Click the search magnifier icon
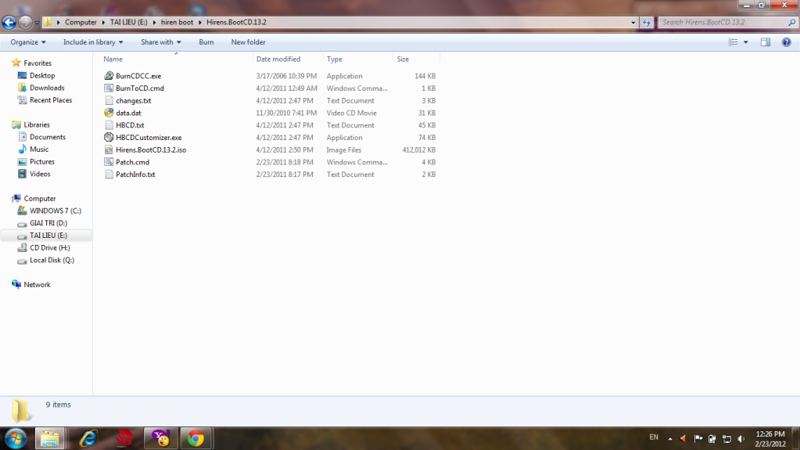The image size is (800, 450). (792, 23)
